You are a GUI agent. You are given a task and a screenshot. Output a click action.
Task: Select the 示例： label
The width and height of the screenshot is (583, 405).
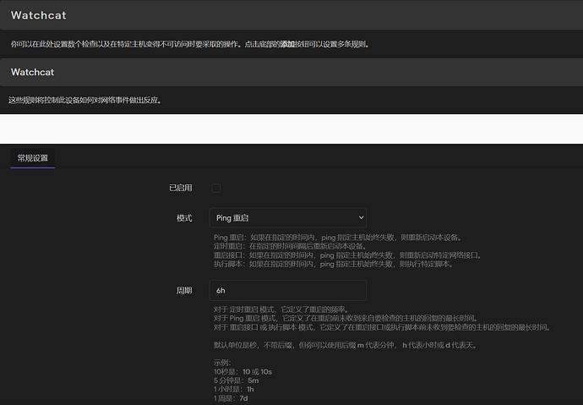click(222, 362)
